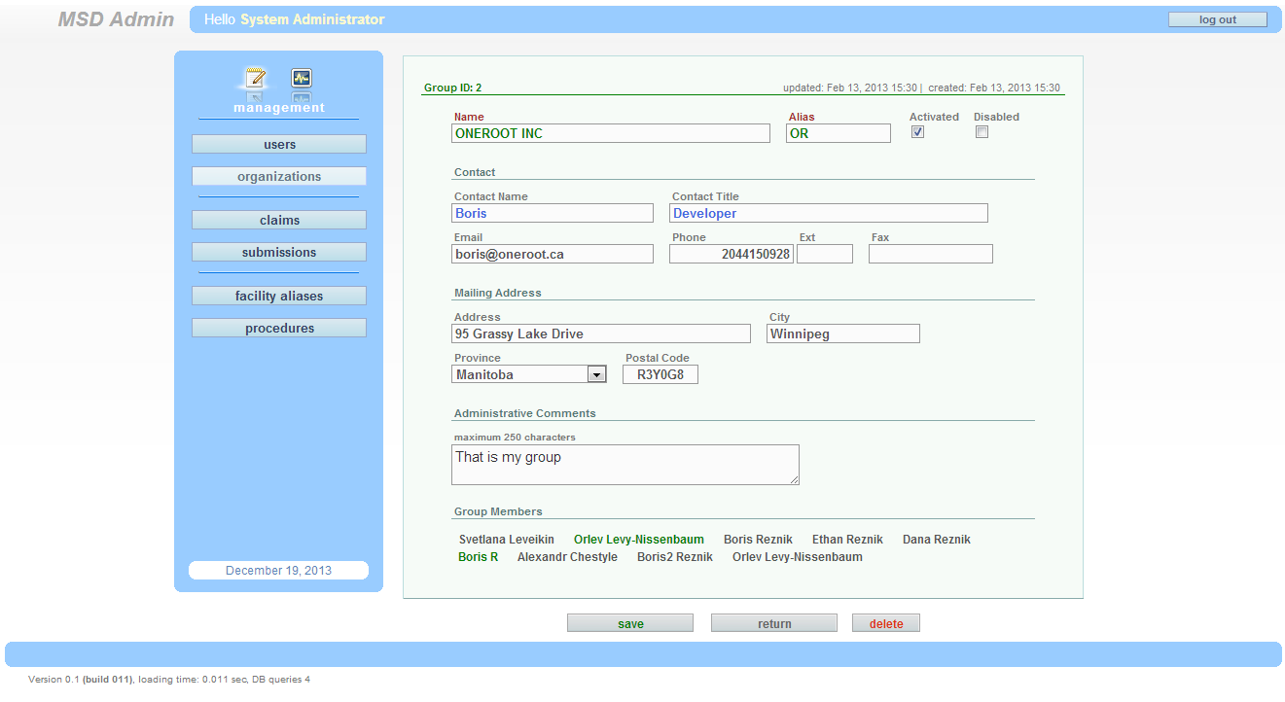Screen dimensions: 1285x702
Task: Edit the Name field ONEROOT INC
Action: (611, 133)
